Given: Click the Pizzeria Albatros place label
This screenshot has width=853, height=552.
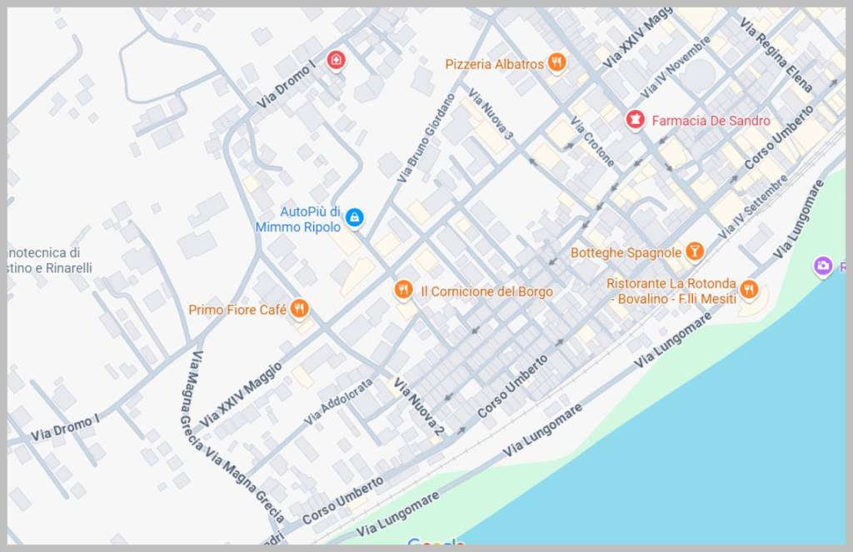Looking at the screenshot, I should click(x=495, y=64).
